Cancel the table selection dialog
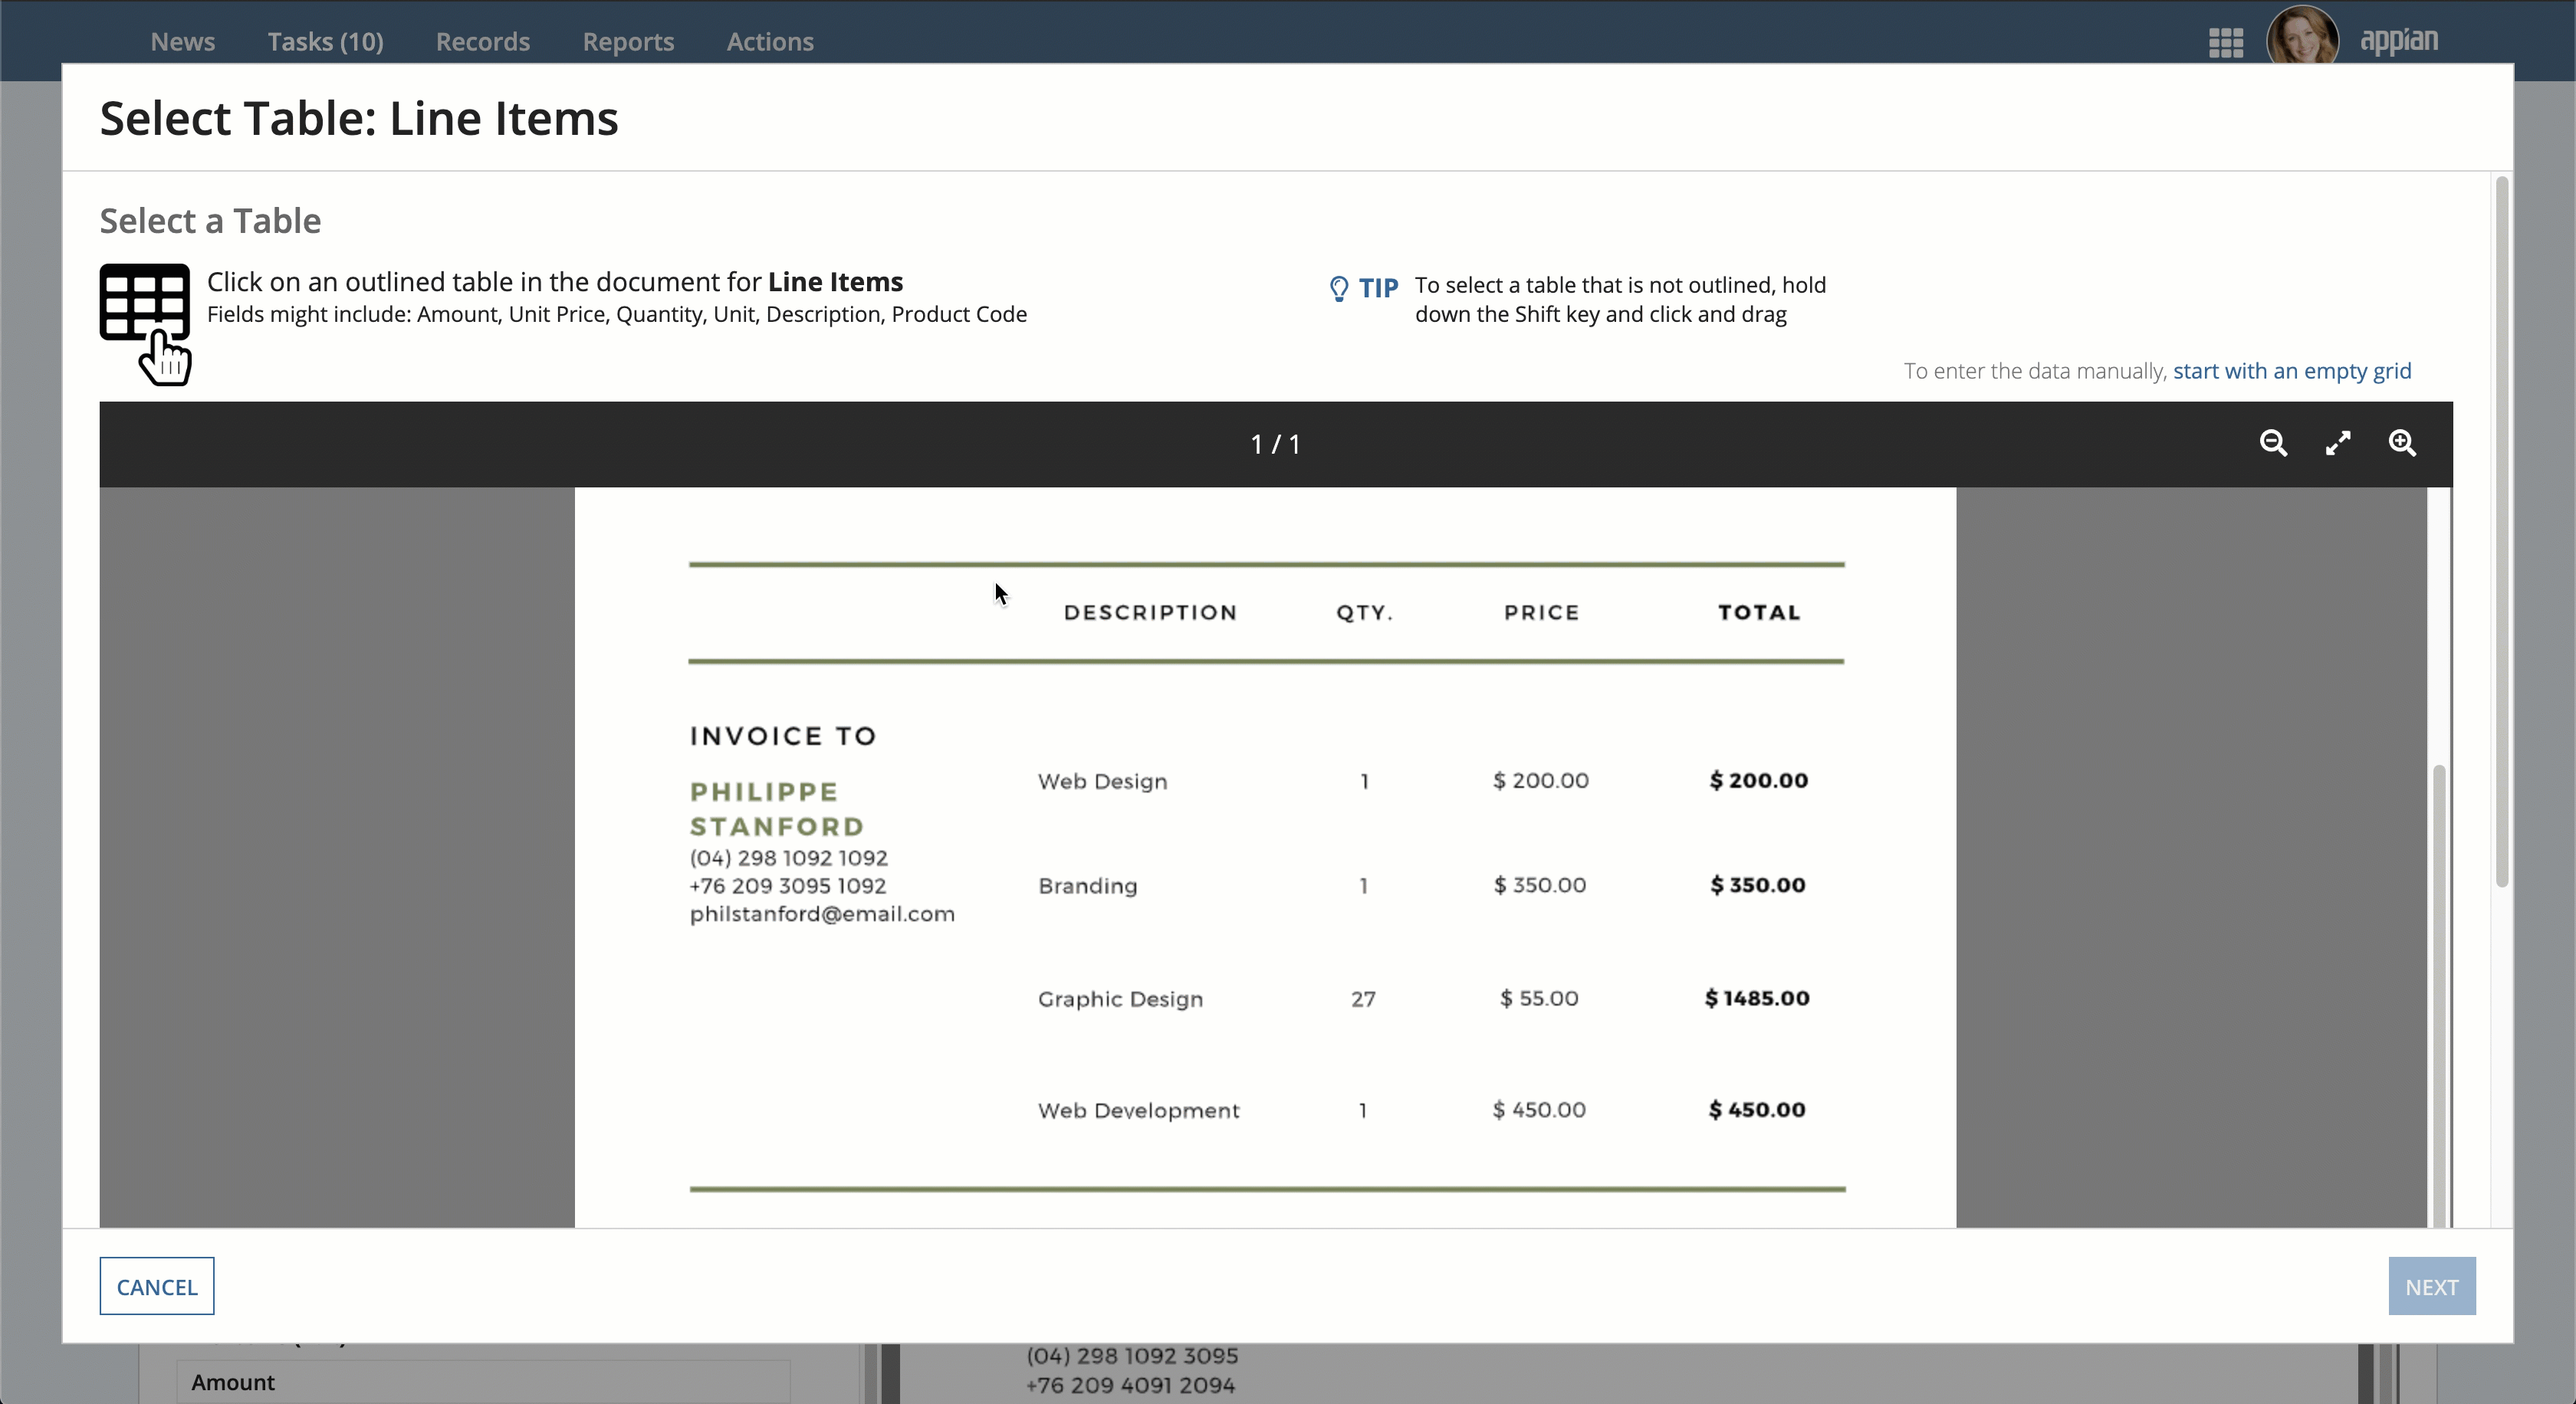The height and width of the screenshot is (1404, 2576). [x=157, y=1286]
